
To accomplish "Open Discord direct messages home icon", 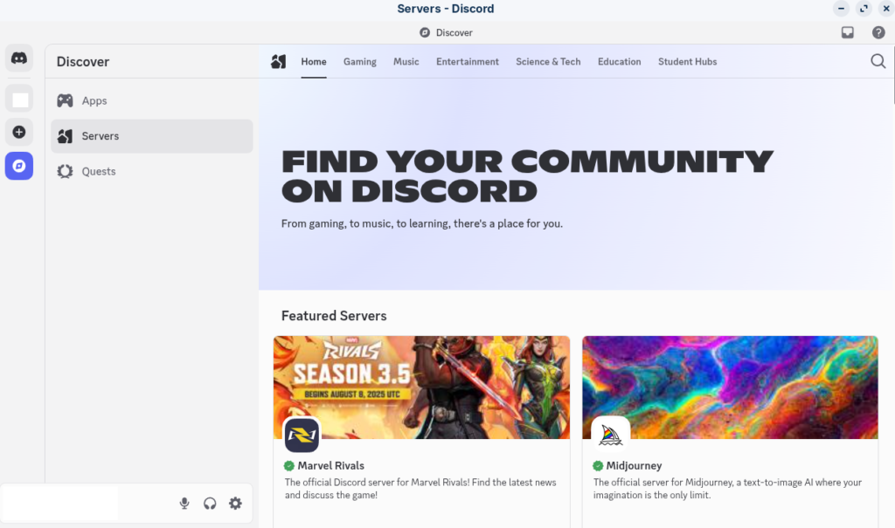I will point(19,58).
